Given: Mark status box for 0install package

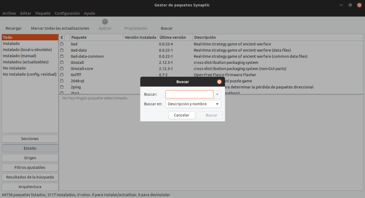Looking at the screenshot, I should (x=62, y=62).
